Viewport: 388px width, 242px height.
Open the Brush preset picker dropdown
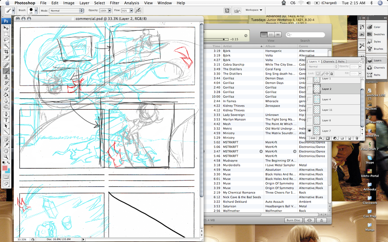(x=36, y=11)
